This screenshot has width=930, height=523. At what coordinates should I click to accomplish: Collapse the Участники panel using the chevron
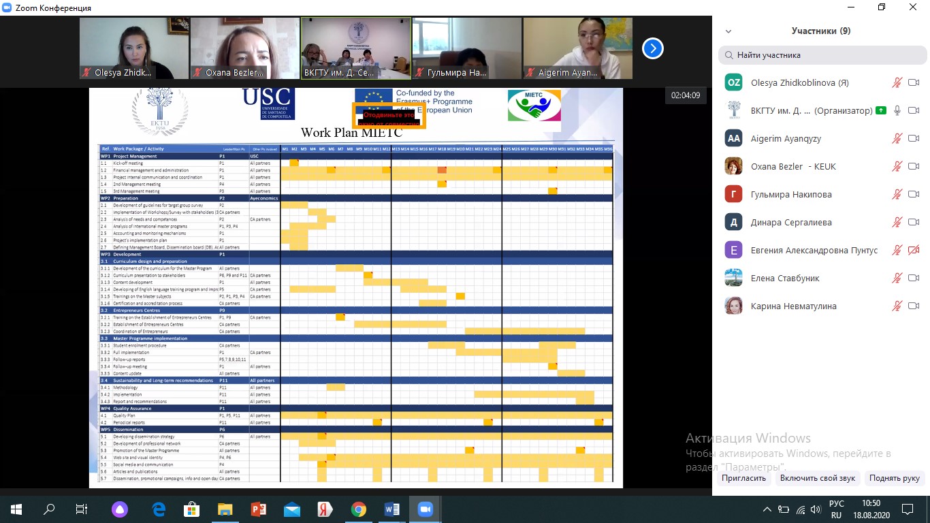728,31
